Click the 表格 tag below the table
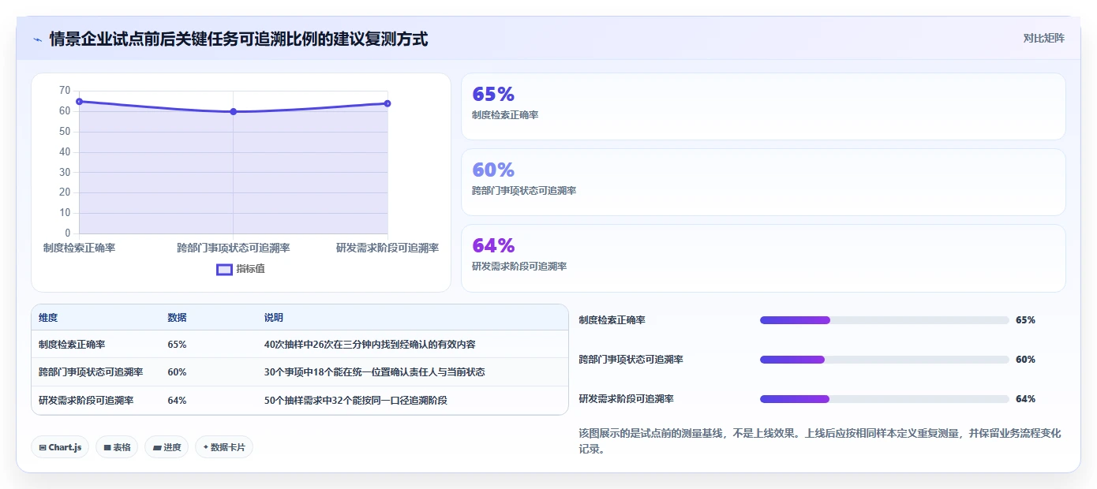The width and height of the screenshot is (1097, 489). click(117, 447)
